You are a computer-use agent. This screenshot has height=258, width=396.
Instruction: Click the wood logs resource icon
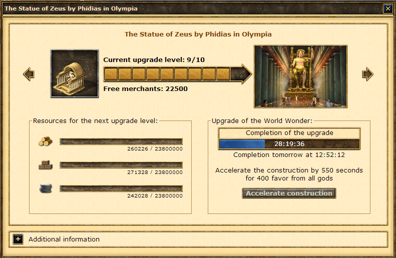click(x=46, y=141)
